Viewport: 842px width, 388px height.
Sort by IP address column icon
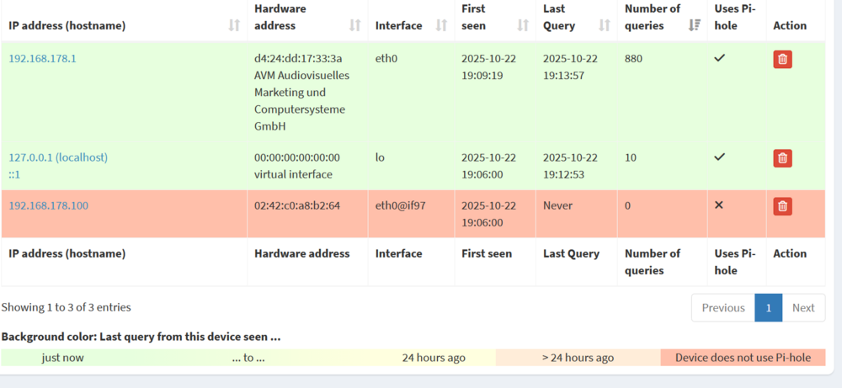[x=234, y=25]
